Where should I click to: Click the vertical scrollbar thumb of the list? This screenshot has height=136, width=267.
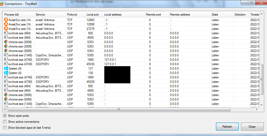click(262, 79)
